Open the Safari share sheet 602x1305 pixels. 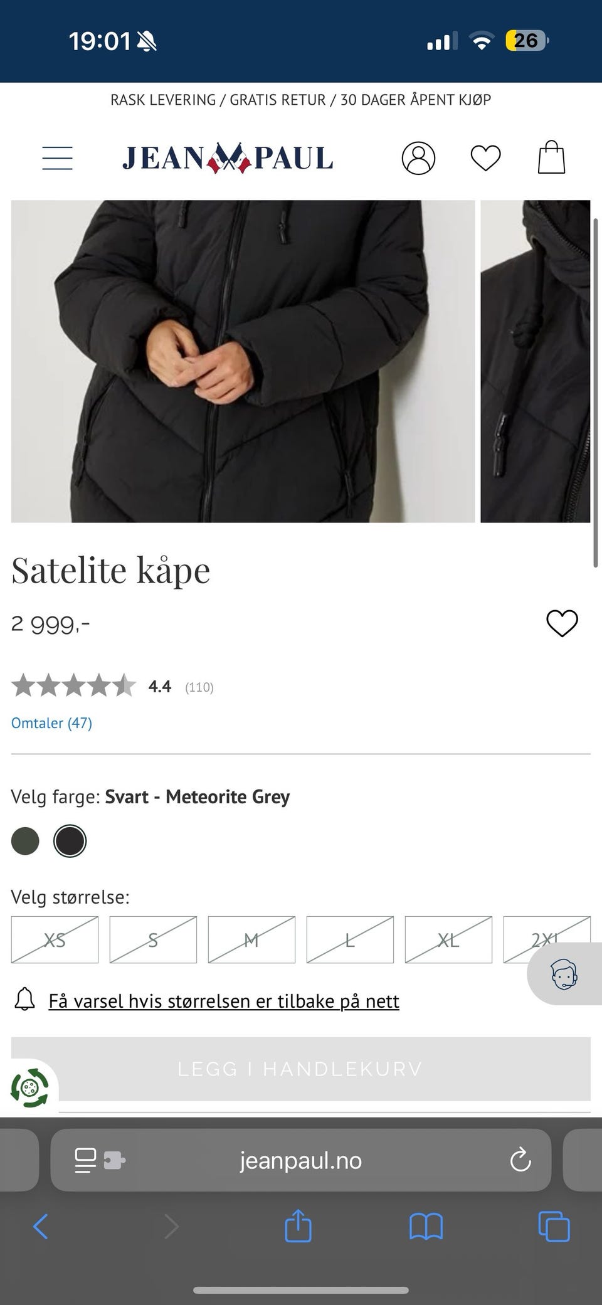point(298,1227)
